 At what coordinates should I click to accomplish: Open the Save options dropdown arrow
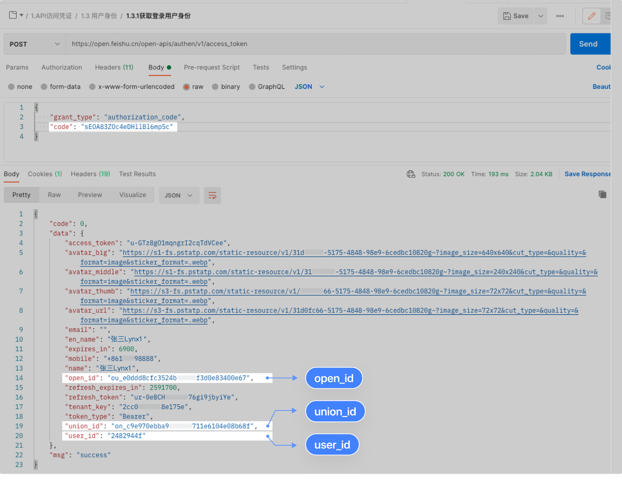(x=540, y=16)
